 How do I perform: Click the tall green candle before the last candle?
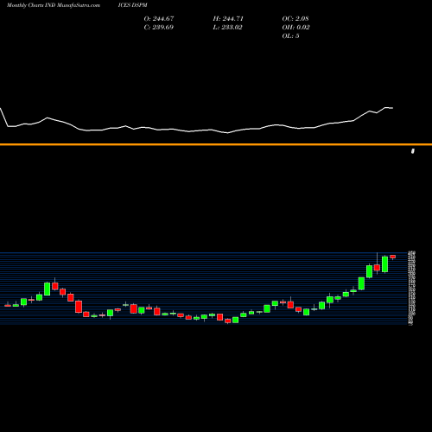pos(385,264)
